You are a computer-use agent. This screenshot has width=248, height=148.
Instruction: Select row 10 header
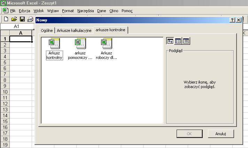[x=5, y=92]
